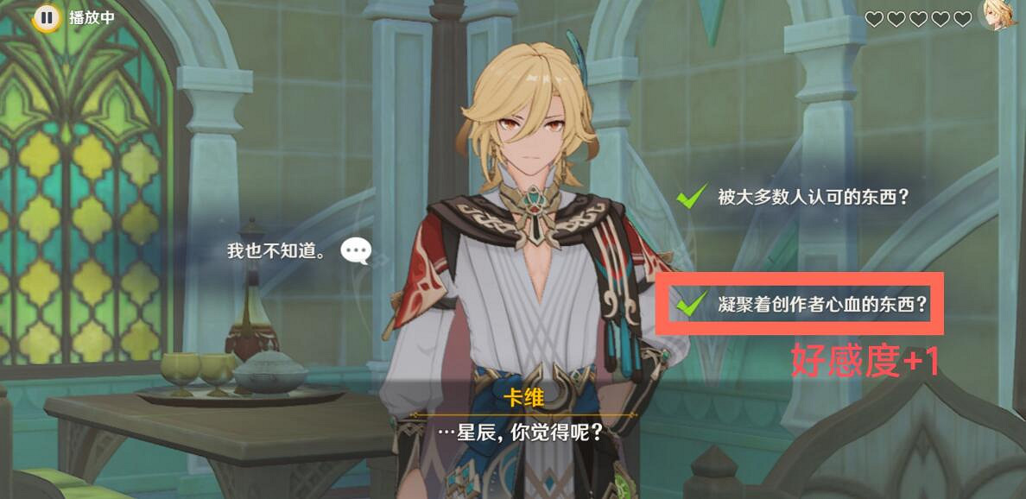Select the fourth heart favor icon
This screenshot has width=1026, height=499.
click(x=940, y=19)
